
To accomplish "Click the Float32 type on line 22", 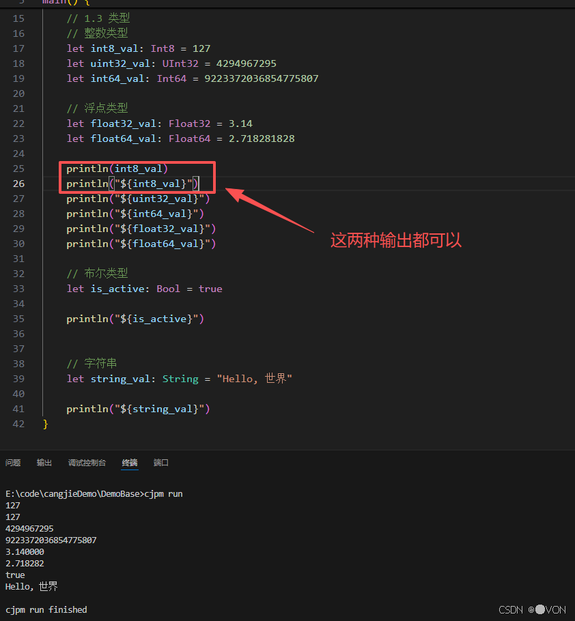I will (x=189, y=124).
